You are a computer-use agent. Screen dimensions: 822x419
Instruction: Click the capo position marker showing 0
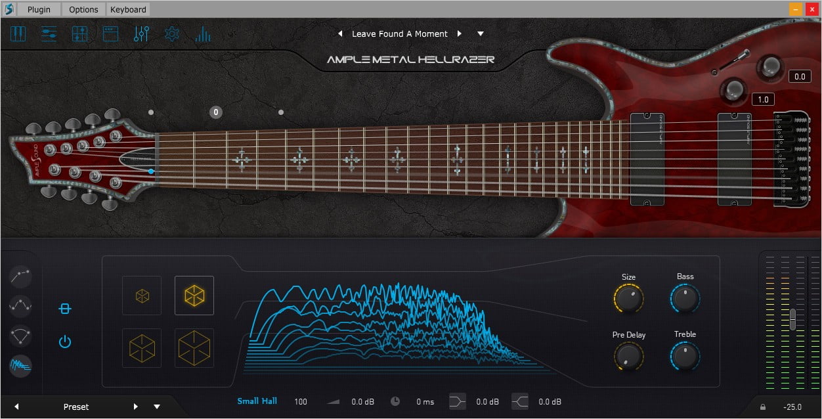click(216, 112)
